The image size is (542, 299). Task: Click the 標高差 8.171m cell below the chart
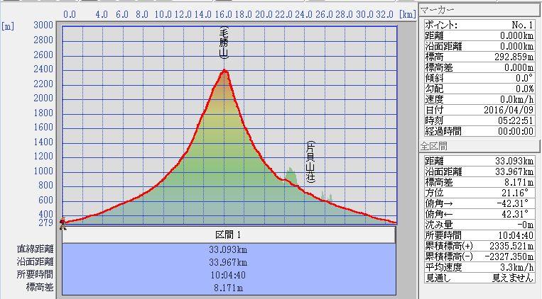coord(229,288)
